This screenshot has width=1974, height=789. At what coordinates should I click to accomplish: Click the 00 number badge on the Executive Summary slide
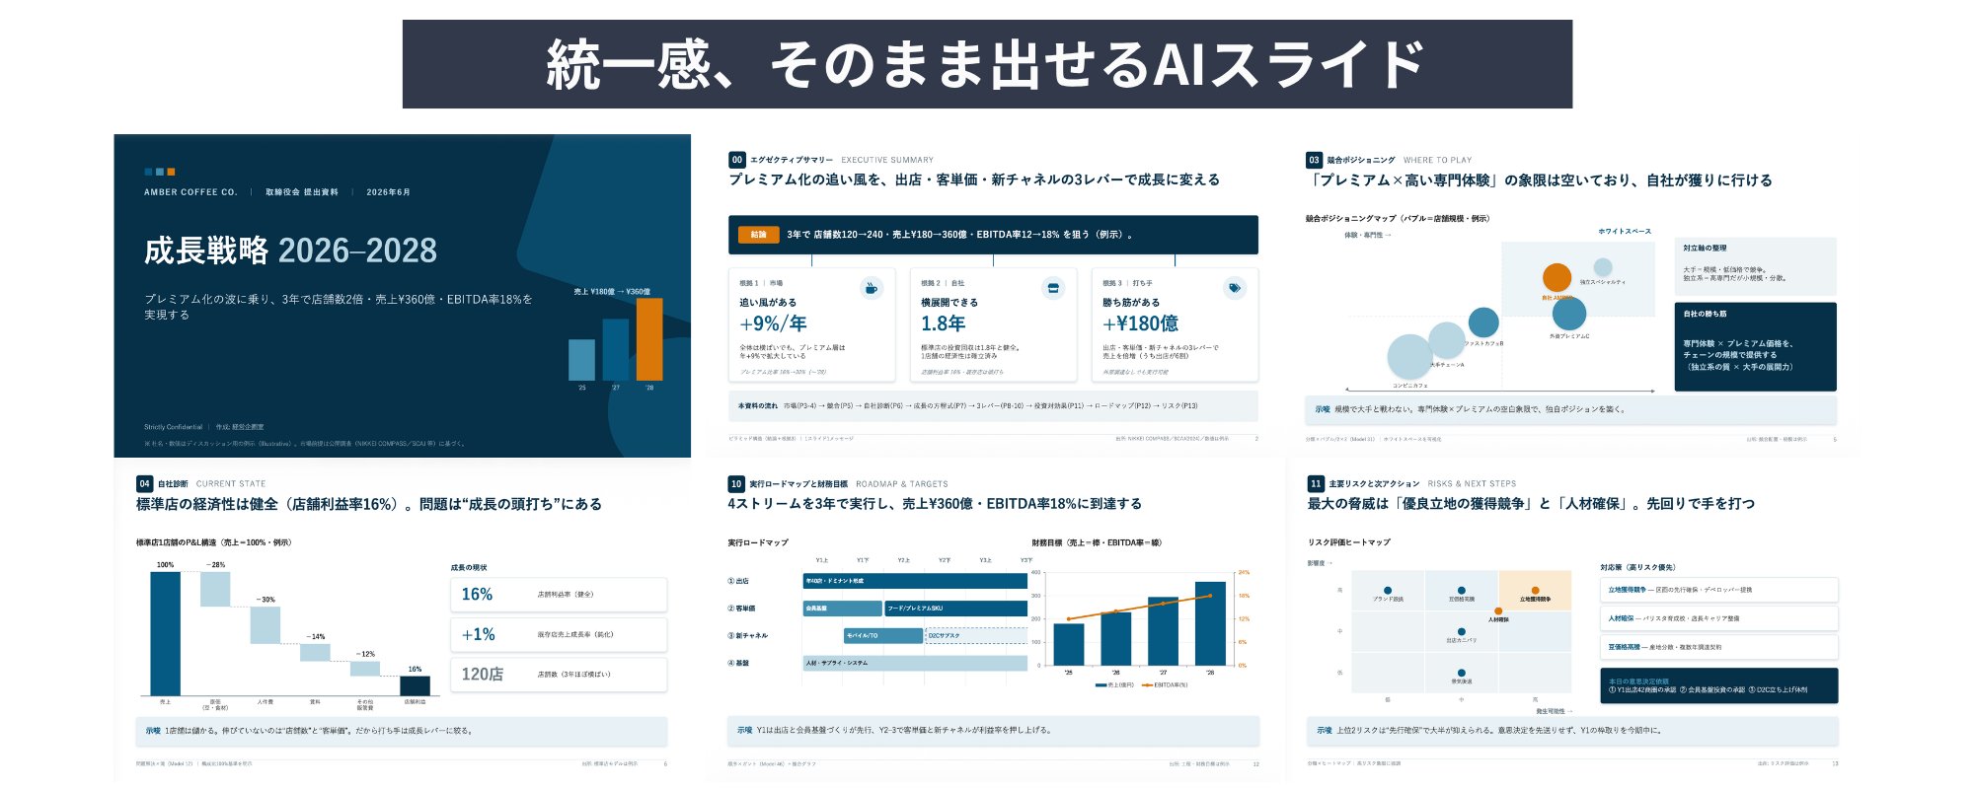(x=737, y=160)
